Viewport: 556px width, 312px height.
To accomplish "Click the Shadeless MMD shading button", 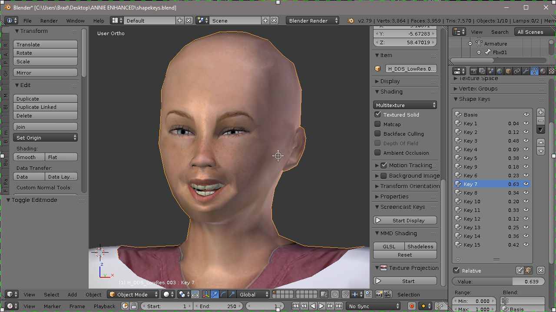I will [420, 247].
